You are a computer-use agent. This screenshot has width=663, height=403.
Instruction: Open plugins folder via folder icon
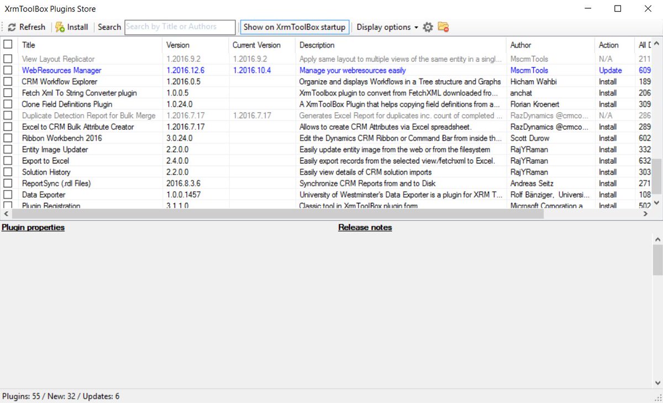[443, 27]
